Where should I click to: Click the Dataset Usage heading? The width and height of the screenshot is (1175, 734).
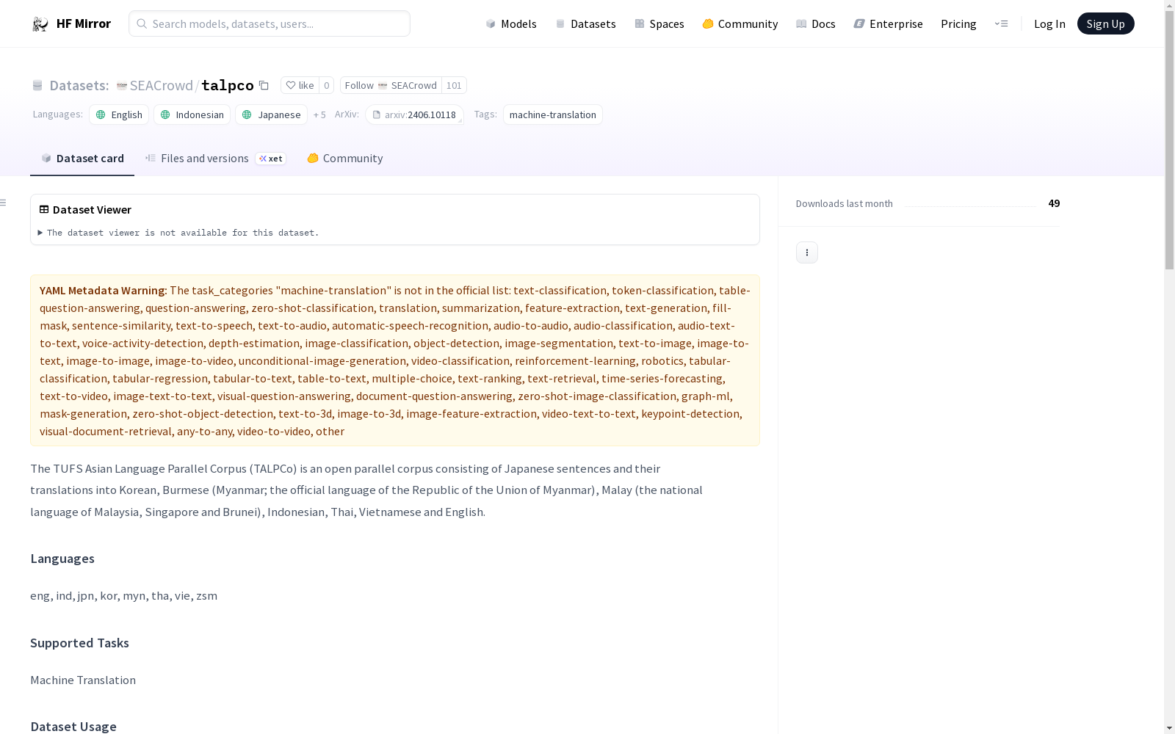click(x=73, y=727)
